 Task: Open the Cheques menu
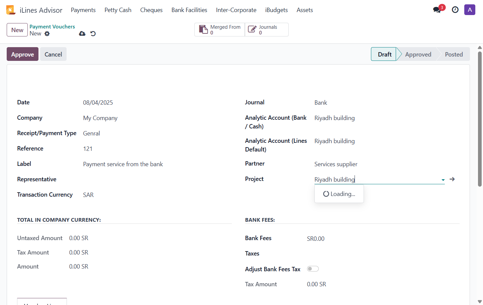[151, 10]
